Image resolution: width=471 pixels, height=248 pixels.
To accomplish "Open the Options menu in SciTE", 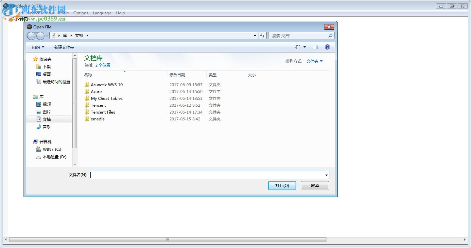I will point(81,13).
